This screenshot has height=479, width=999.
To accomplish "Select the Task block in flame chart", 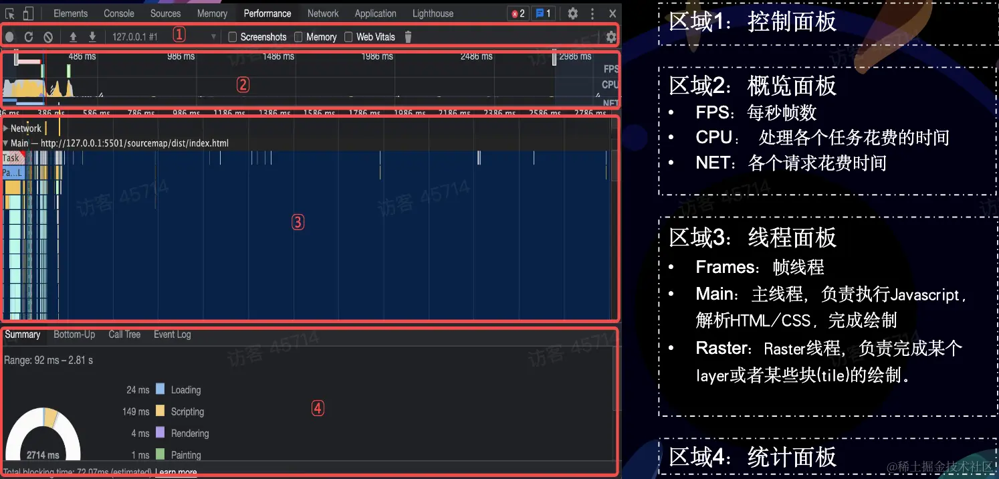I will 13,158.
